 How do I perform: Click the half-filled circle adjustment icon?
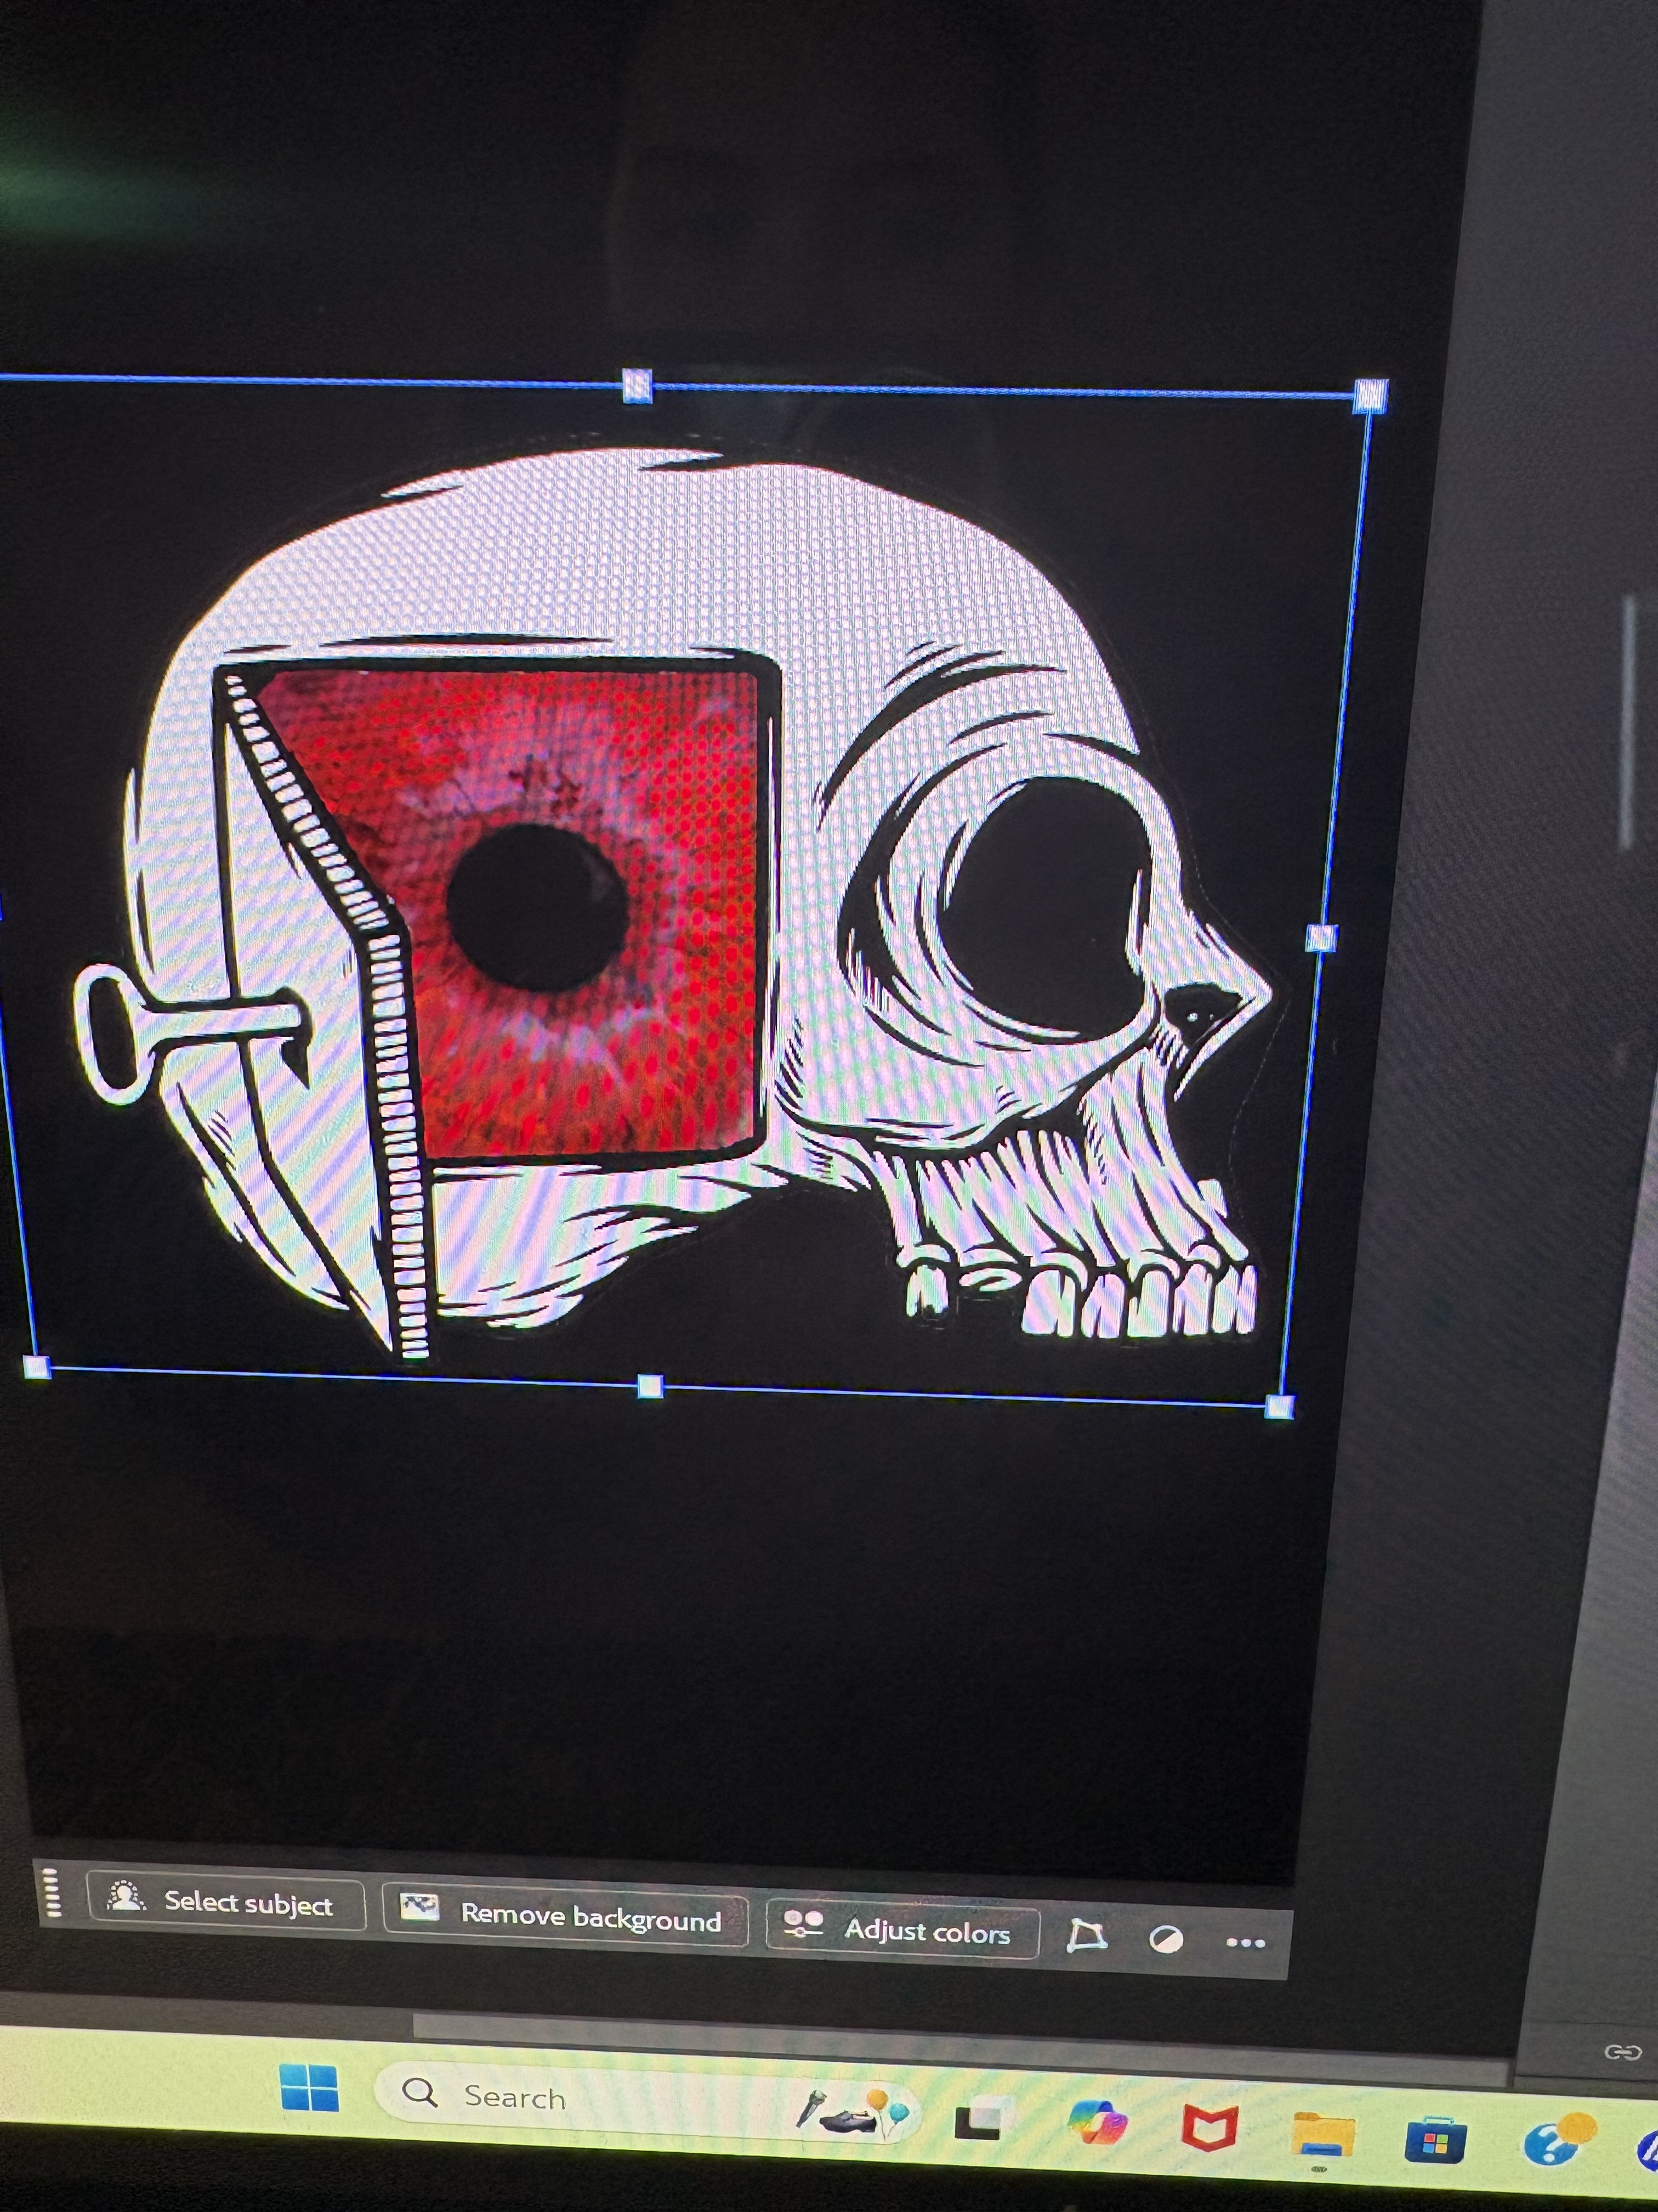[x=1166, y=1940]
